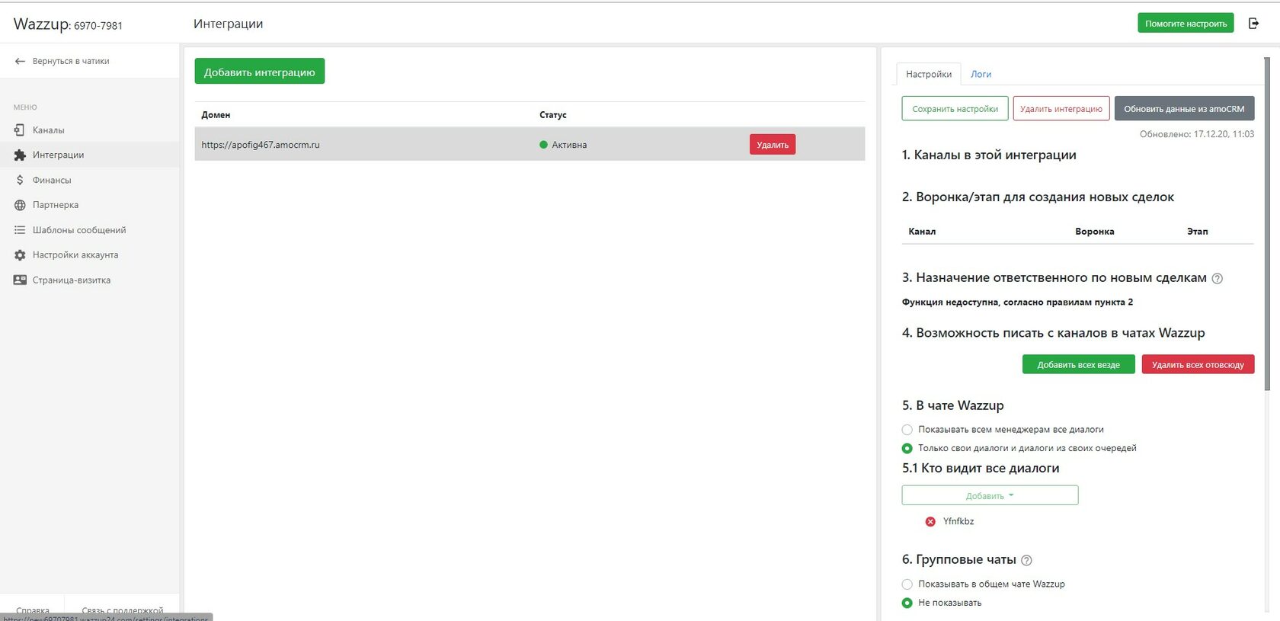Select Показывать всем менеджерам все диалоги
The height and width of the screenshot is (621, 1280).
point(907,430)
